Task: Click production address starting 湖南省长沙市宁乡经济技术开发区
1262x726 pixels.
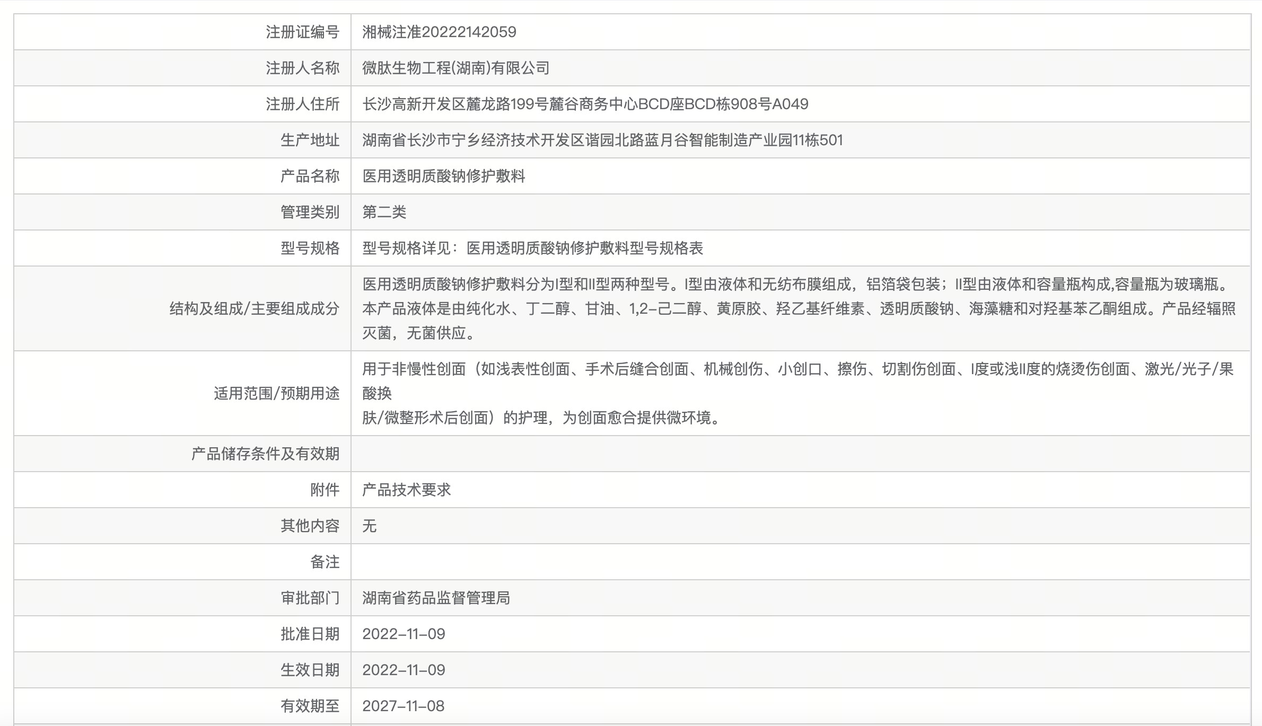Action: 602,140
